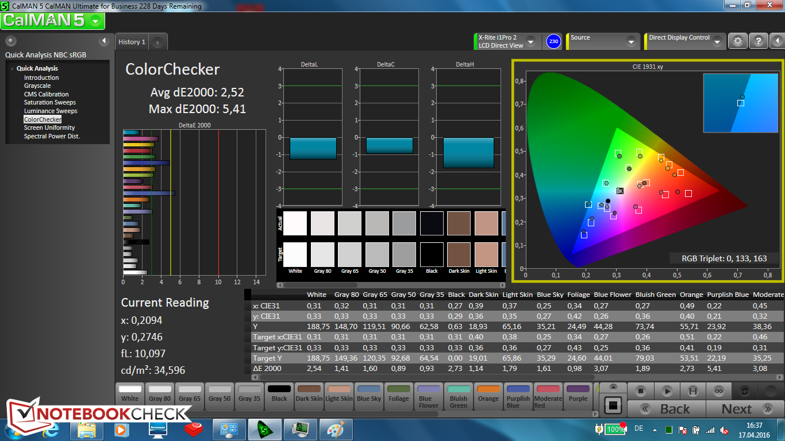
Task: Click the read series bracket icon
Action: pos(692,390)
